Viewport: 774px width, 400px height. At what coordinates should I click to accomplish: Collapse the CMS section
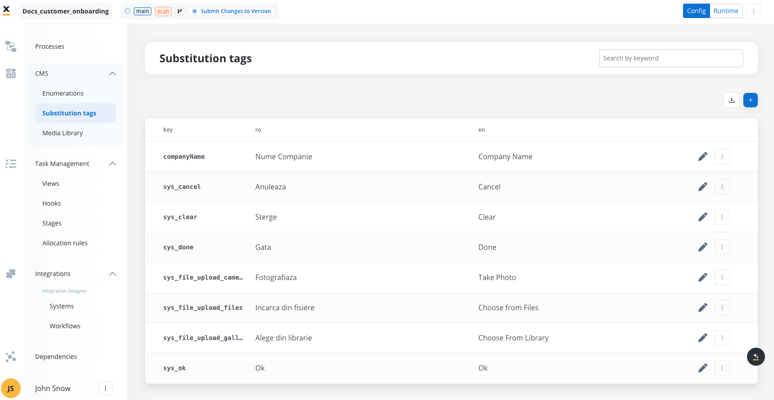click(x=113, y=74)
